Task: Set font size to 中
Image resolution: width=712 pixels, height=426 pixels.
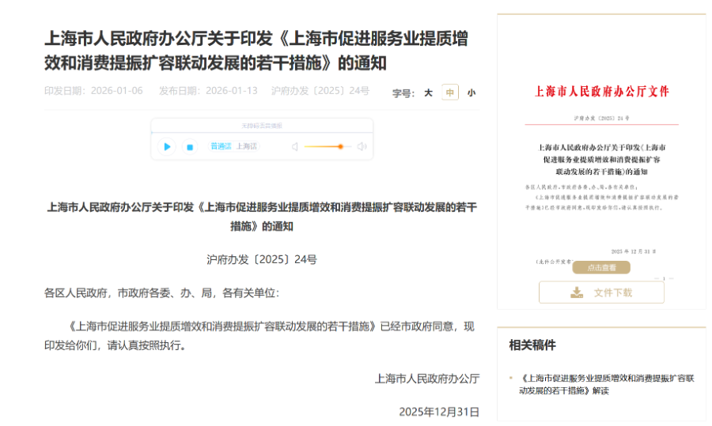Action: pos(449,92)
